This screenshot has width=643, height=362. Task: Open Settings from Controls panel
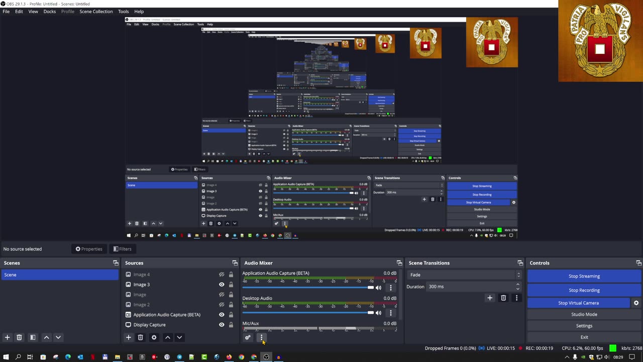584,326
